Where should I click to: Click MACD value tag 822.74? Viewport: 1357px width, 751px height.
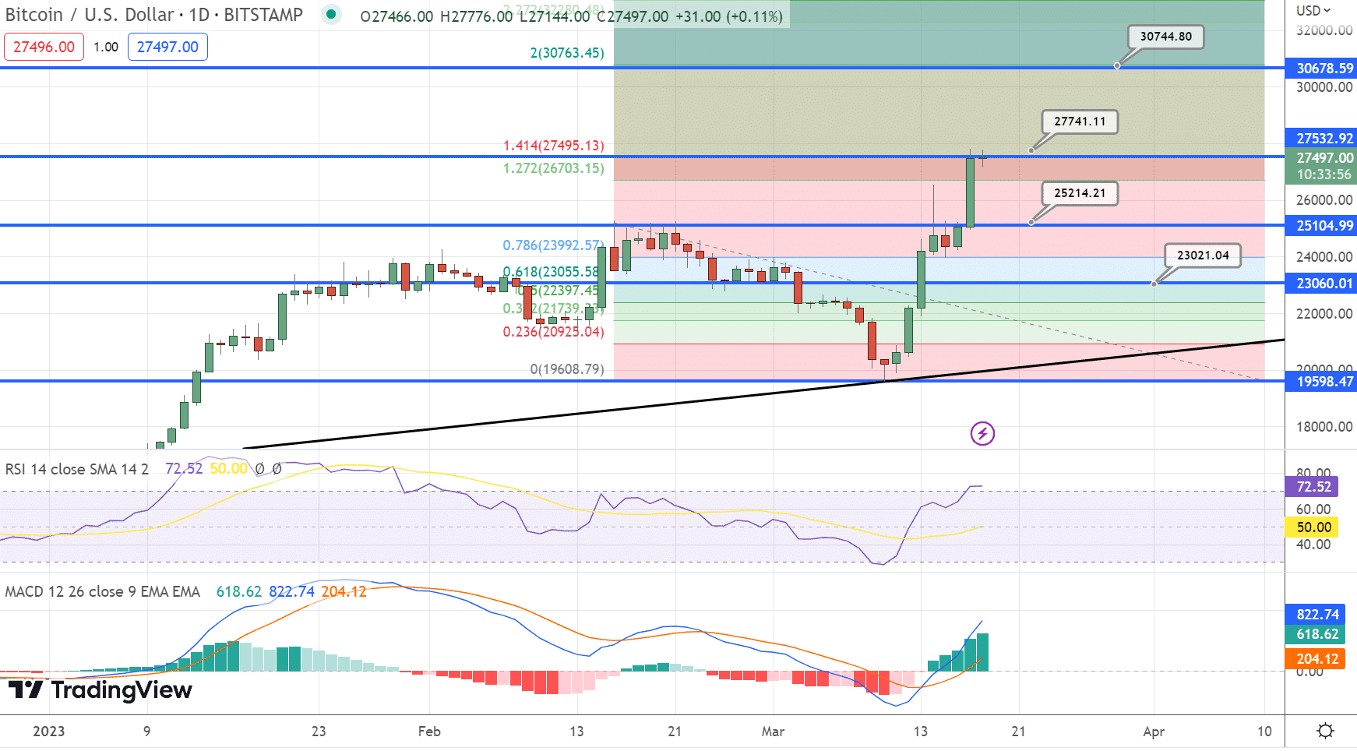(1315, 615)
